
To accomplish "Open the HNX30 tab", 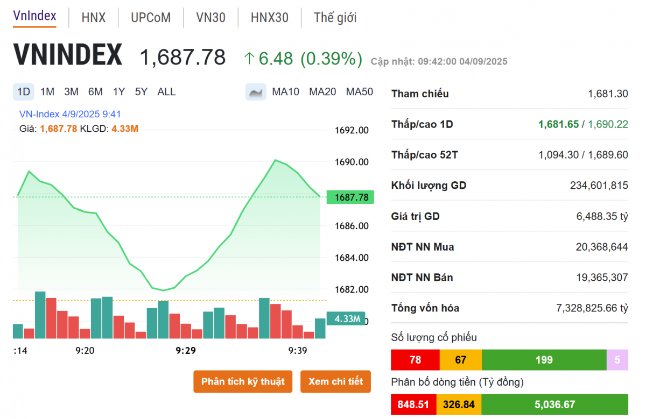I will click(270, 18).
